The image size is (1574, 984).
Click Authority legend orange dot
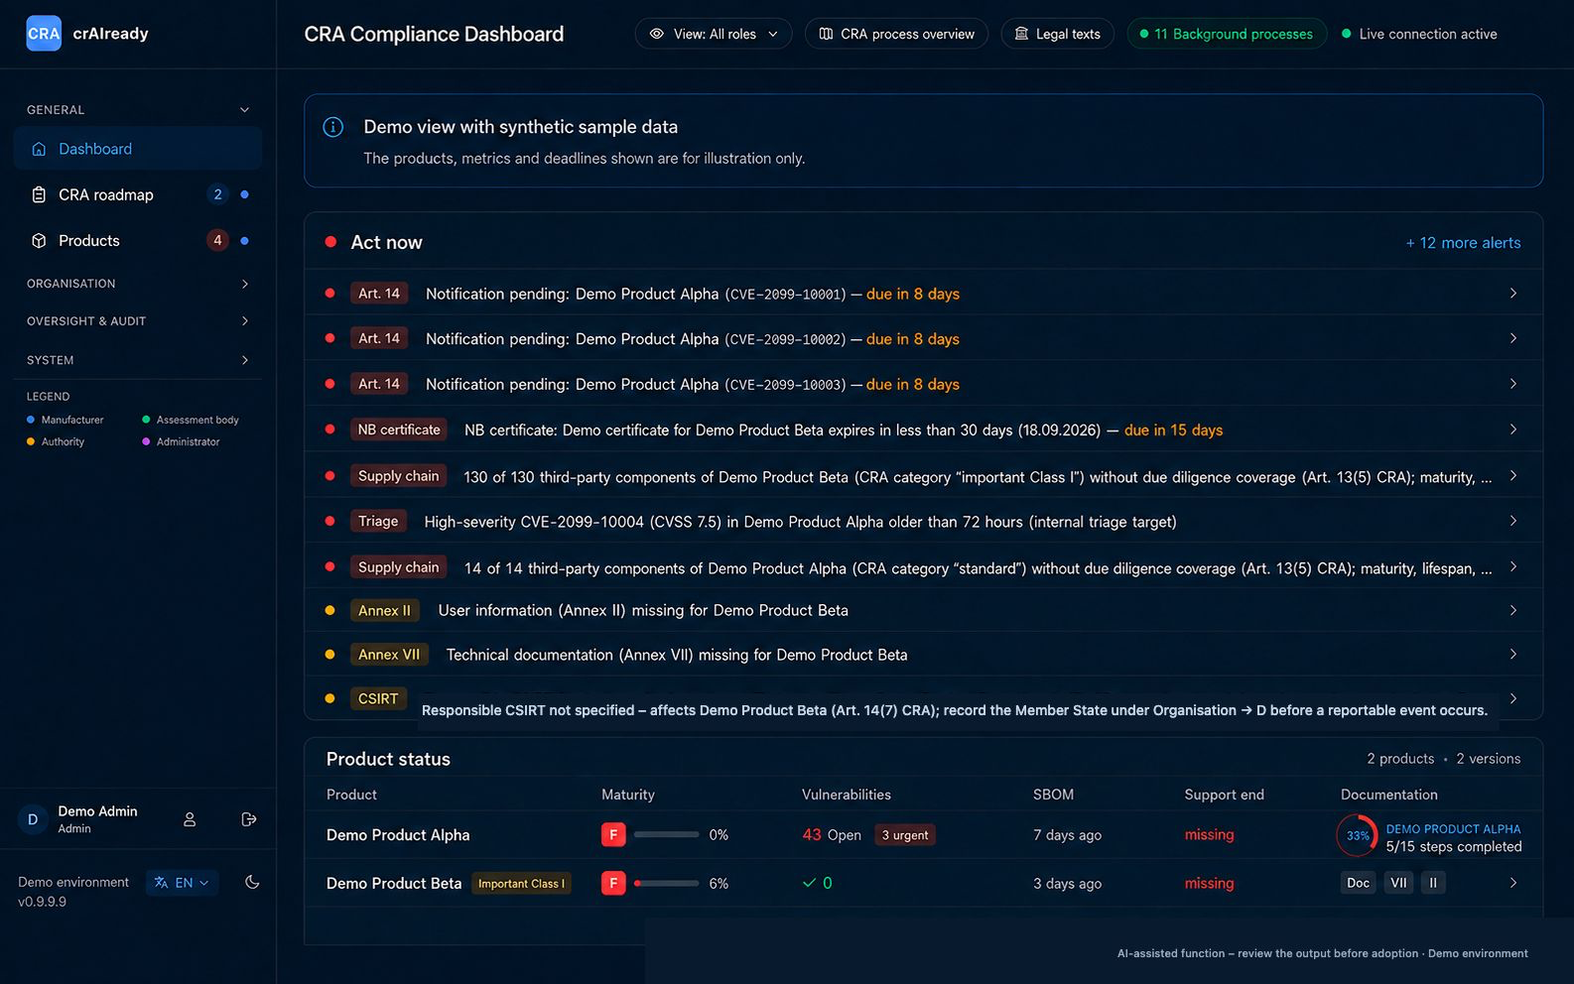pyautogui.click(x=31, y=441)
